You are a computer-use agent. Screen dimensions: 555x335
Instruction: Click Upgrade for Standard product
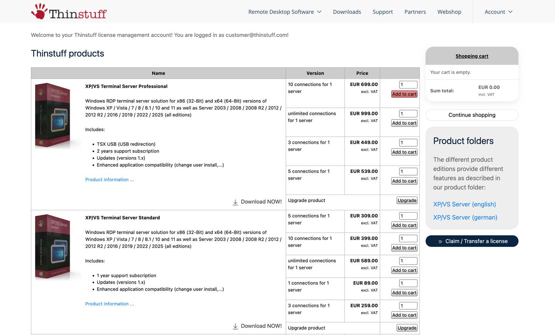point(407,328)
